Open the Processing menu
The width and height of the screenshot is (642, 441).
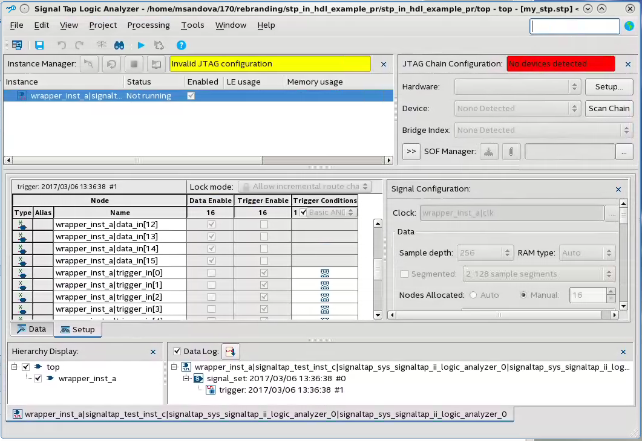tap(148, 25)
